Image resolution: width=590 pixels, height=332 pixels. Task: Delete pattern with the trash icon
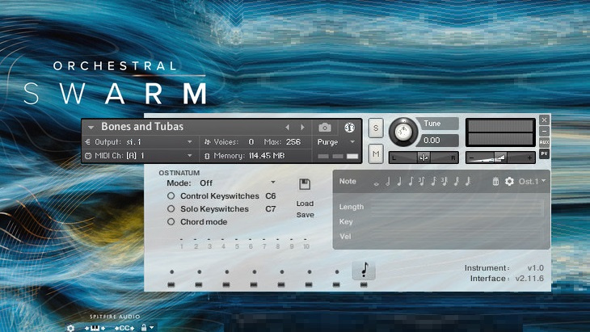[495, 182]
